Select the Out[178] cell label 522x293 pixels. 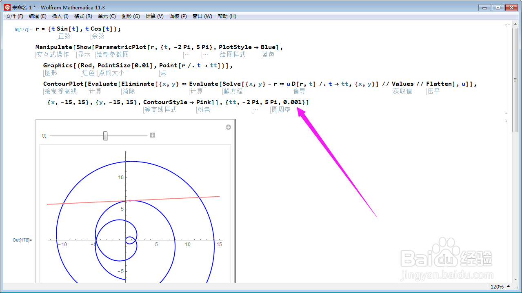22,240
